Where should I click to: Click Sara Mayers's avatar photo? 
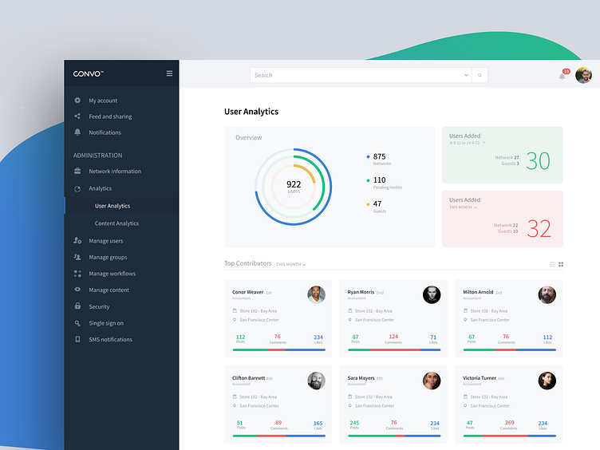click(432, 381)
